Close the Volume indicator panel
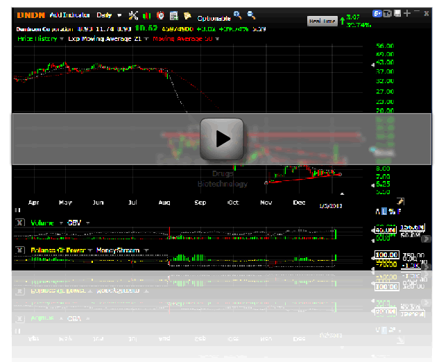The image size is (439, 362). coord(20,223)
